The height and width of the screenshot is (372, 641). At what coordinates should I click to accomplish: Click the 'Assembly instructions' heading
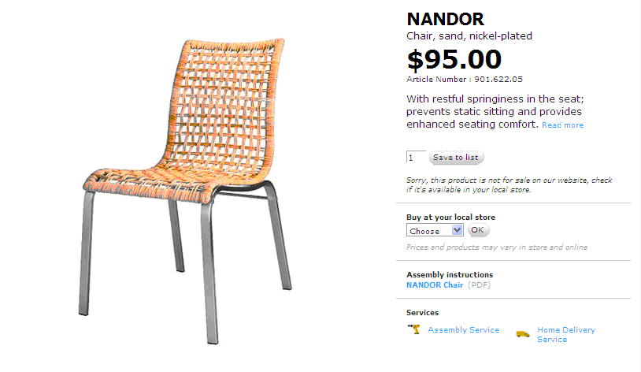pyautogui.click(x=450, y=274)
